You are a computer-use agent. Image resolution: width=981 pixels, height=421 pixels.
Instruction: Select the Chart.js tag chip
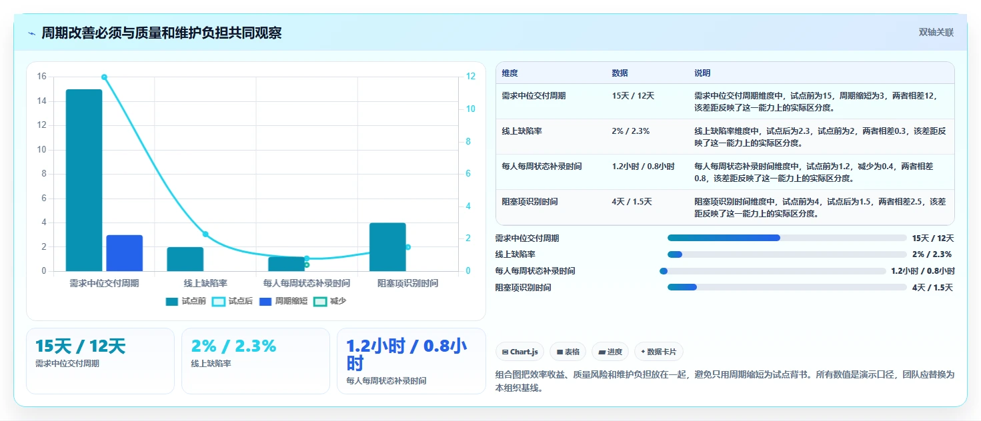coord(520,352)
